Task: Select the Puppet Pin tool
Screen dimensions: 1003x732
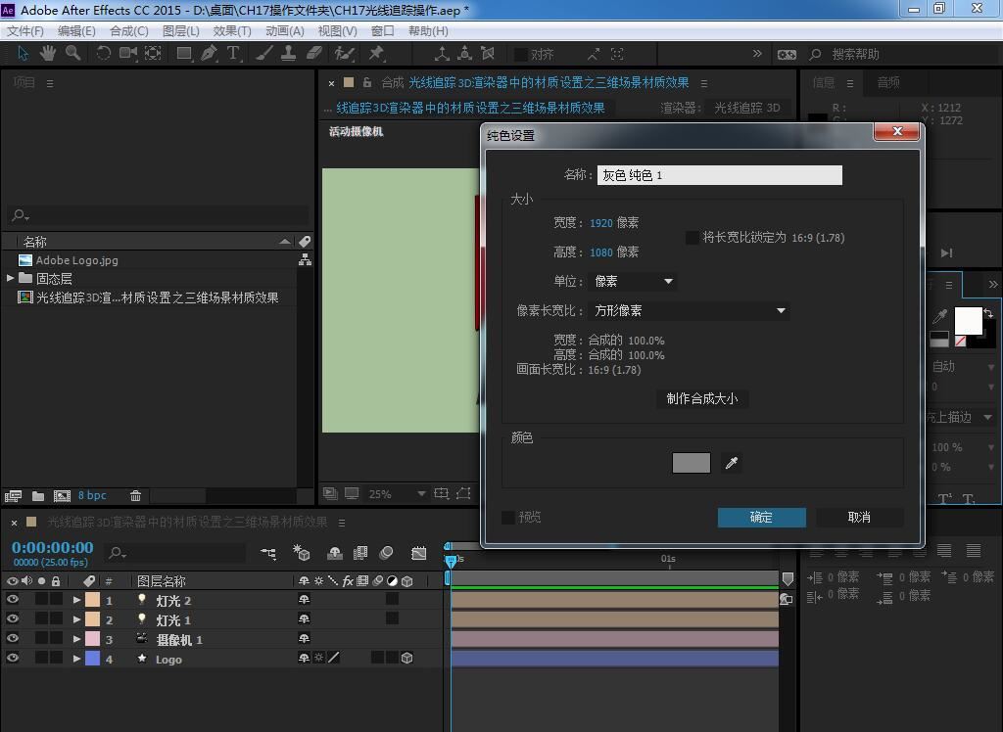Action: 376,54
